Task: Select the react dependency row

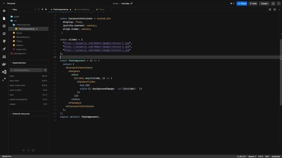Action: (28, 76)
